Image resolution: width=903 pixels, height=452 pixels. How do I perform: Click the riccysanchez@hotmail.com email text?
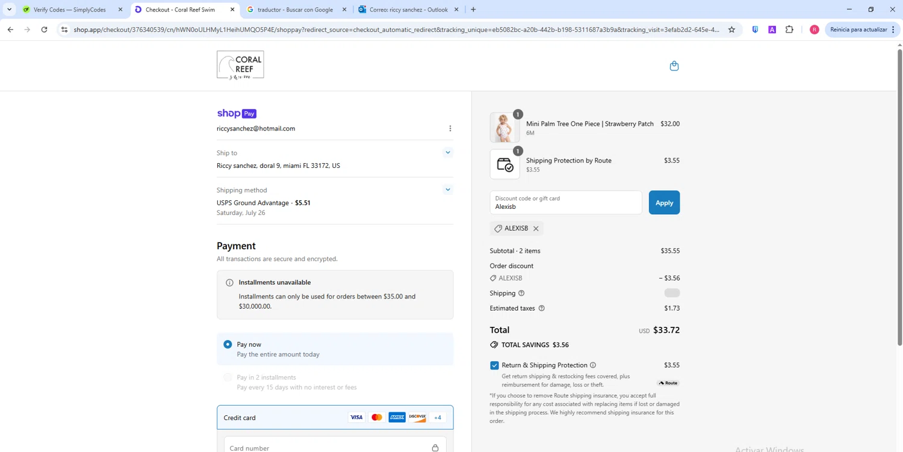point(256,128)
